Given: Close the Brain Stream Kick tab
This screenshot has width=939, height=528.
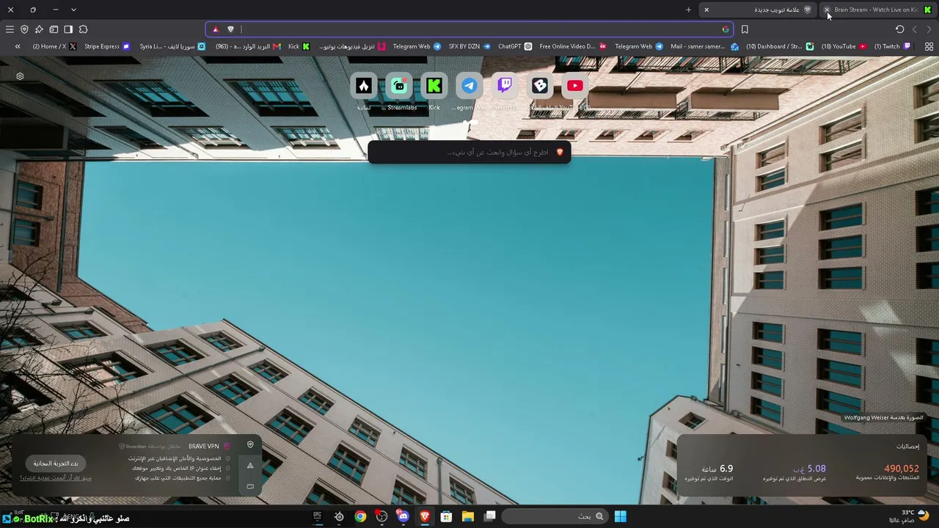Looking at the screenshot, I should click(827, 10).
